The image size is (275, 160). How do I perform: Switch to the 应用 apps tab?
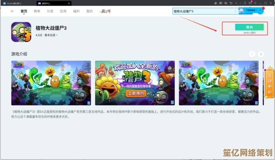coord(63,11)
